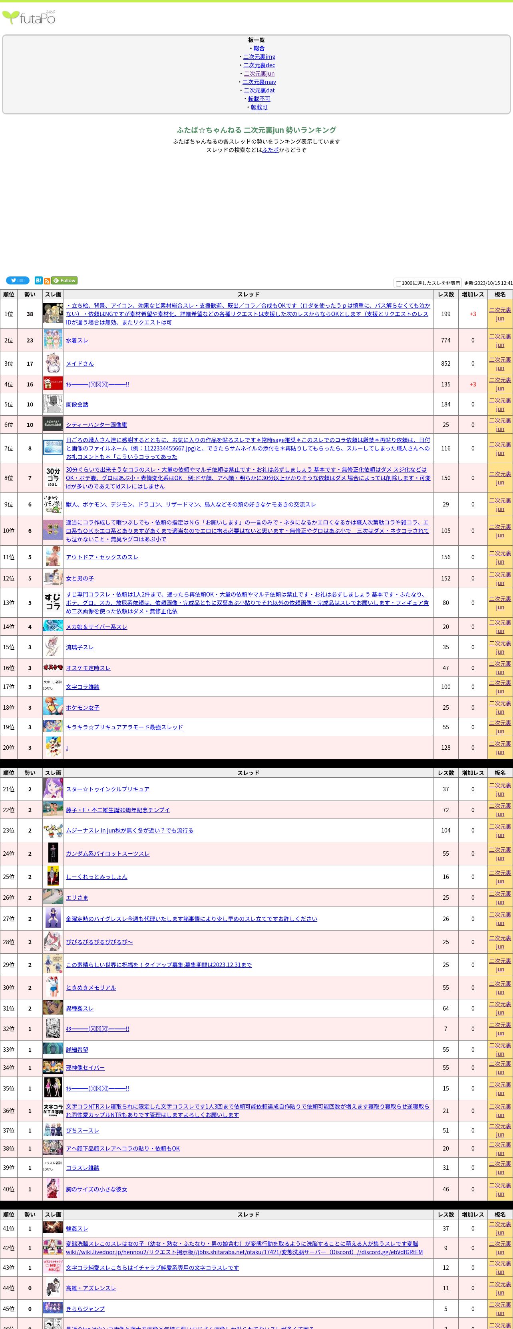Click the green Feedly Follow button
The width and height of the screenshot is (513, 1329).
[64, 281]
